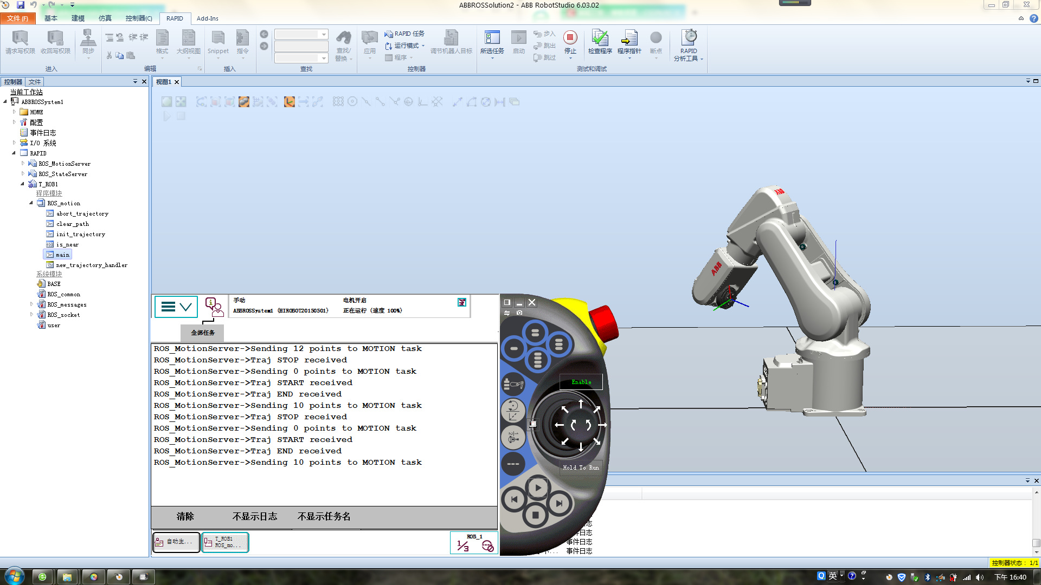
Task: Click the 自动生... taskbar button on pendant
Action: pyautogui.click(x=176, y=542)
